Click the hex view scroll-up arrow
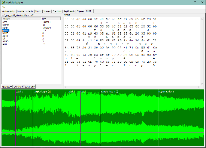The image size is (206, 148). [202, 19]
